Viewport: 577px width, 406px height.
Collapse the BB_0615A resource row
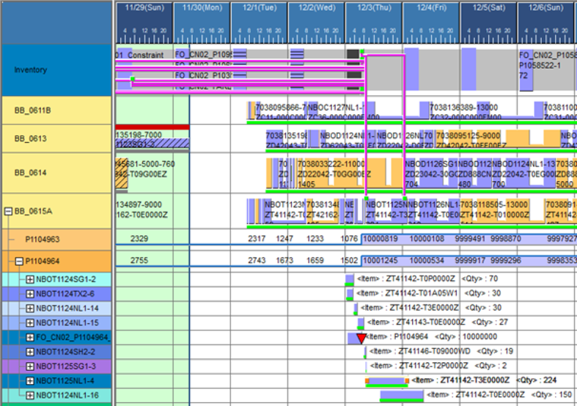(8, 211)
